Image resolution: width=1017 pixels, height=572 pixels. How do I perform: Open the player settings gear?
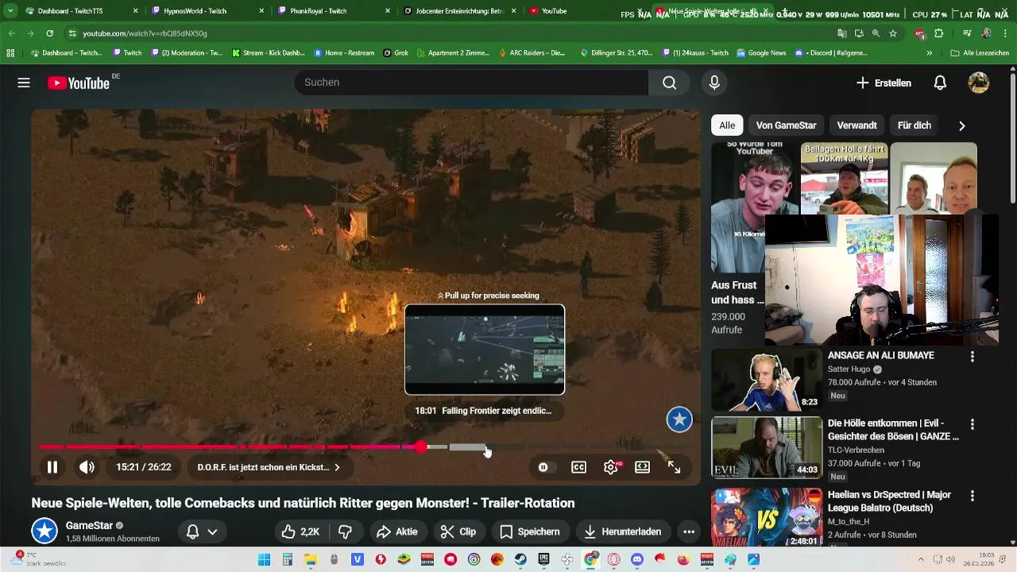pyautogui.click(x=611, y=467)
